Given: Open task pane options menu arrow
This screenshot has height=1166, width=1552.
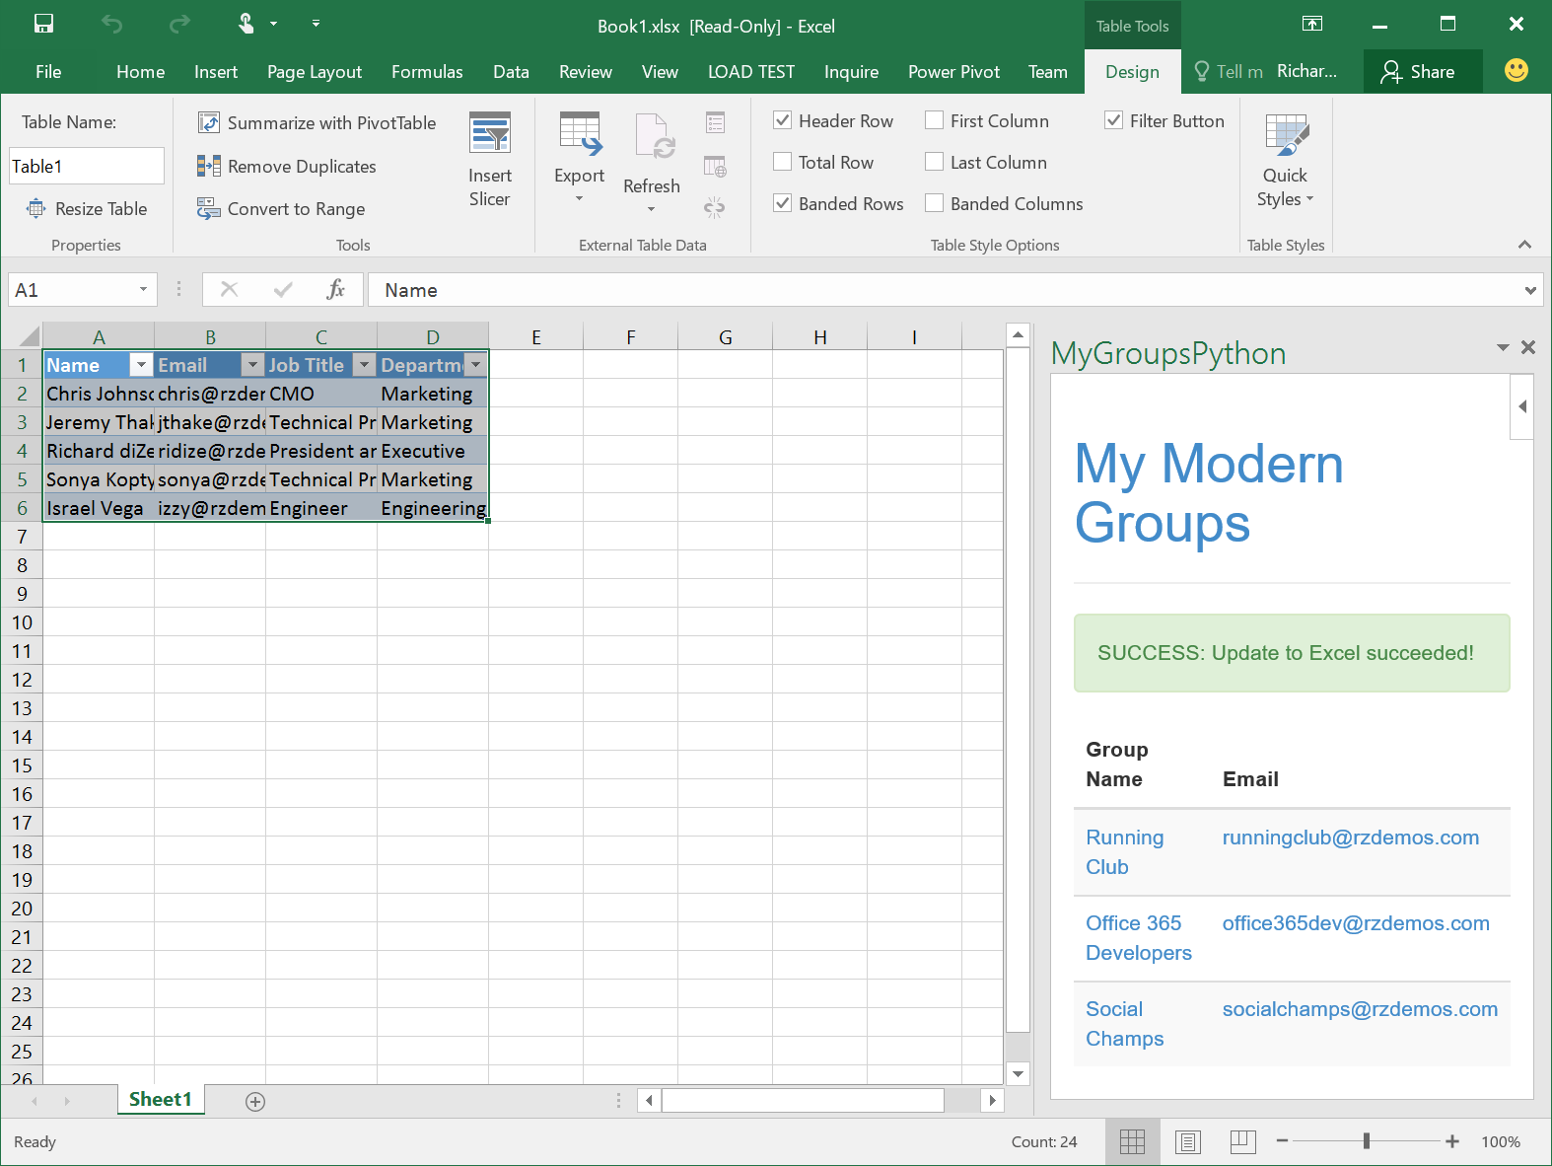Looking at the screenshot, I should click(1503, 347).
